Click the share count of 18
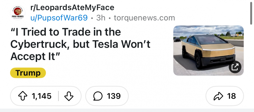This screenshot has width=254, height=112. pyautogui.click(x=231, y=96)
